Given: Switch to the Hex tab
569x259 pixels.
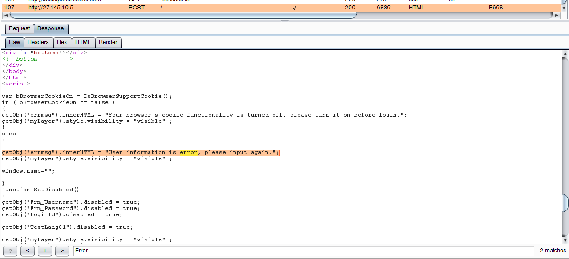Looking at the screenshot, I should (x=62, y=42).
